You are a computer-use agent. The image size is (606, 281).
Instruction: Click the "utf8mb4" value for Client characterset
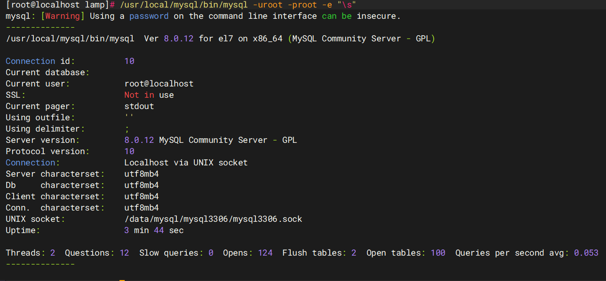(x=142, y=196)
